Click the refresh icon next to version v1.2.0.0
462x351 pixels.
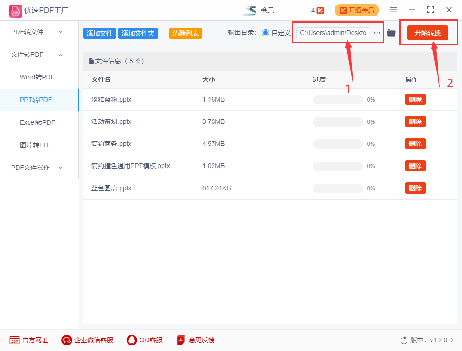coord(403,340)
